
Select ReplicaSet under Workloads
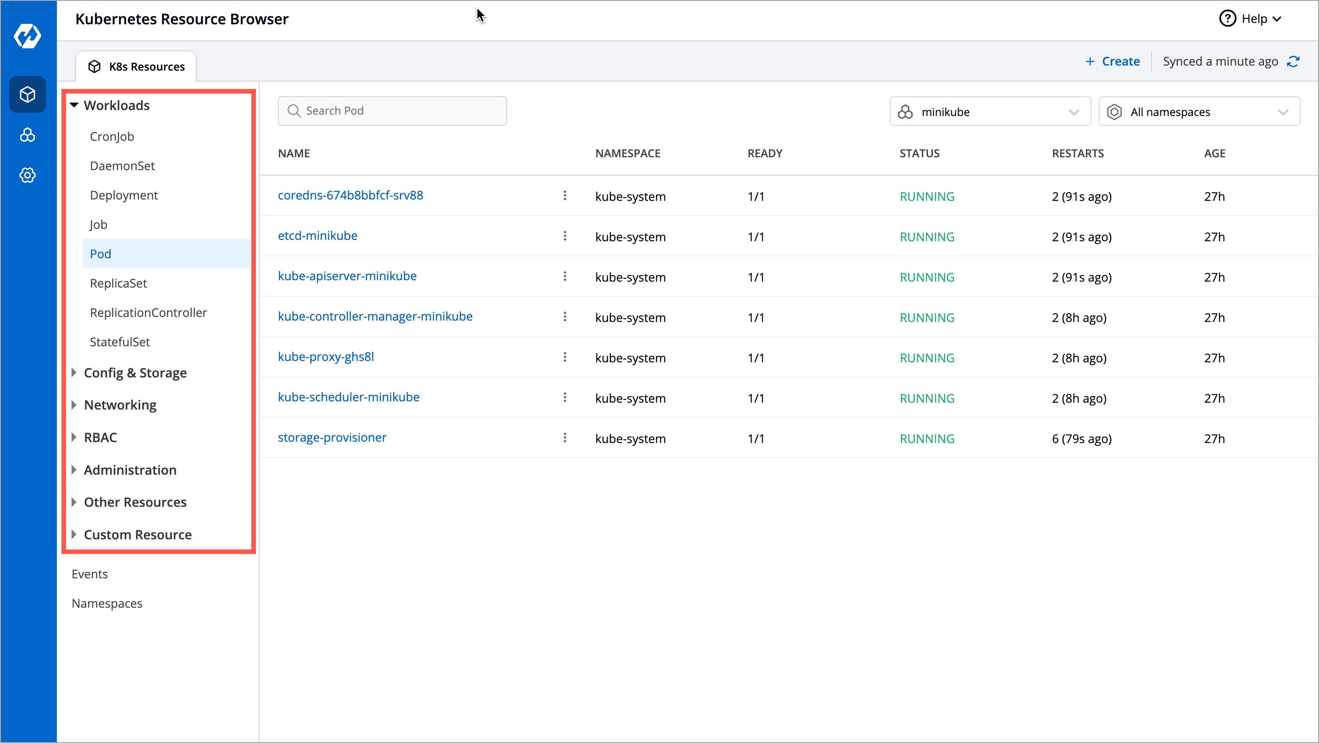coord(118,283)
